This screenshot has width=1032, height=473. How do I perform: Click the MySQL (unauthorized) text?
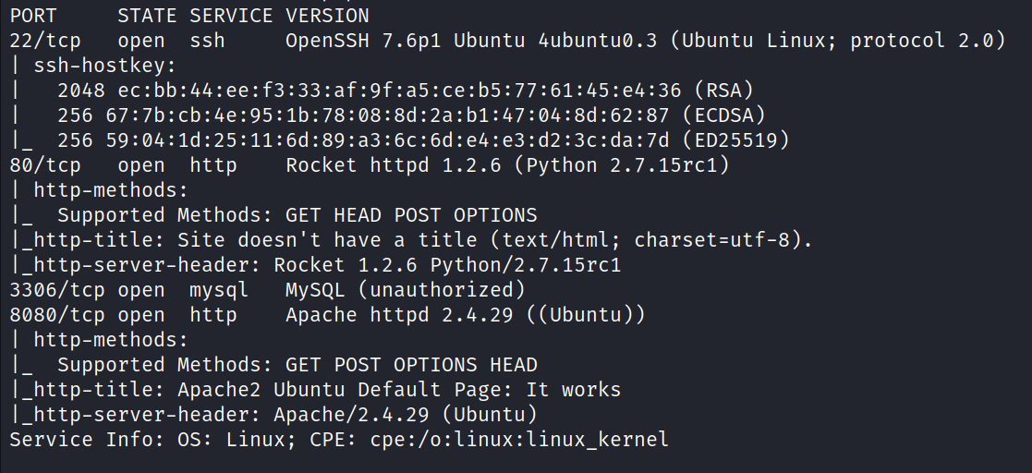pyautogui.click(x=406, y=290)
